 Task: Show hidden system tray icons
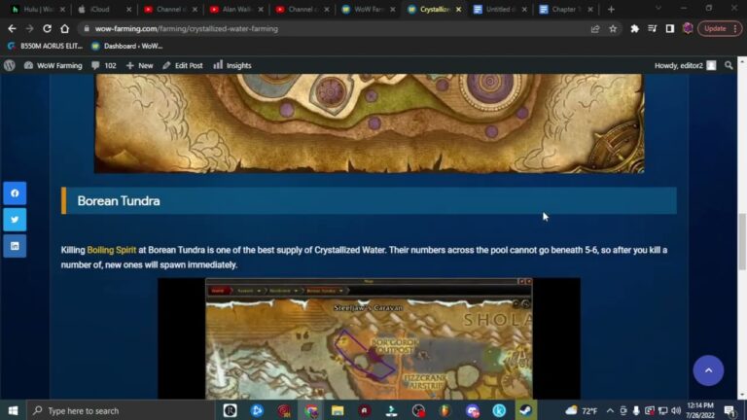pos(610,410)
